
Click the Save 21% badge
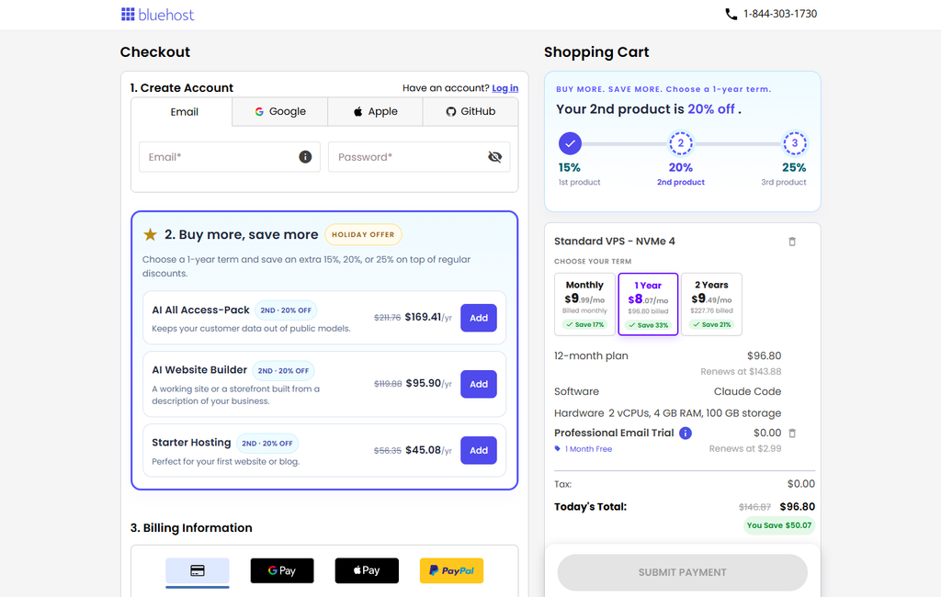(x=711, y=324)
